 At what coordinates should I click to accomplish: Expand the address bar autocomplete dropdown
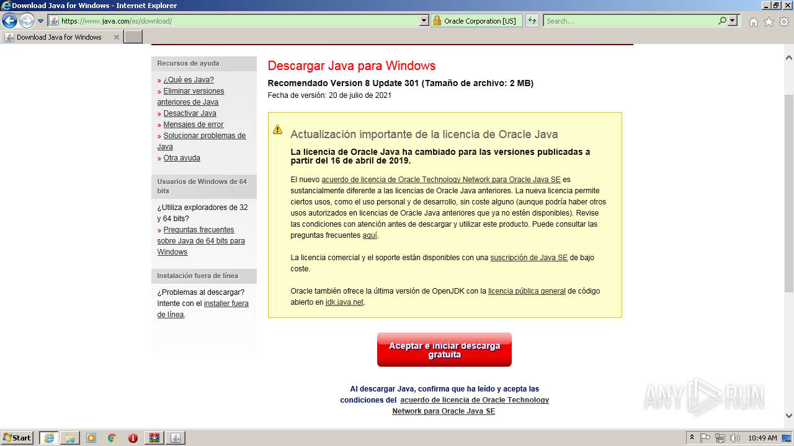point(424,20)
